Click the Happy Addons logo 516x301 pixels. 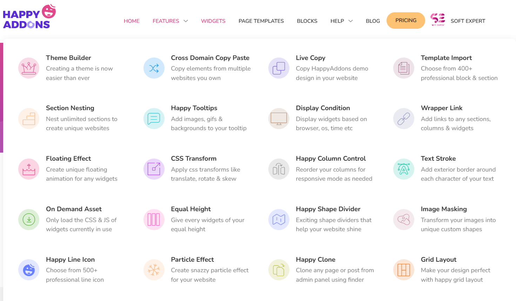tap(29, 16)
